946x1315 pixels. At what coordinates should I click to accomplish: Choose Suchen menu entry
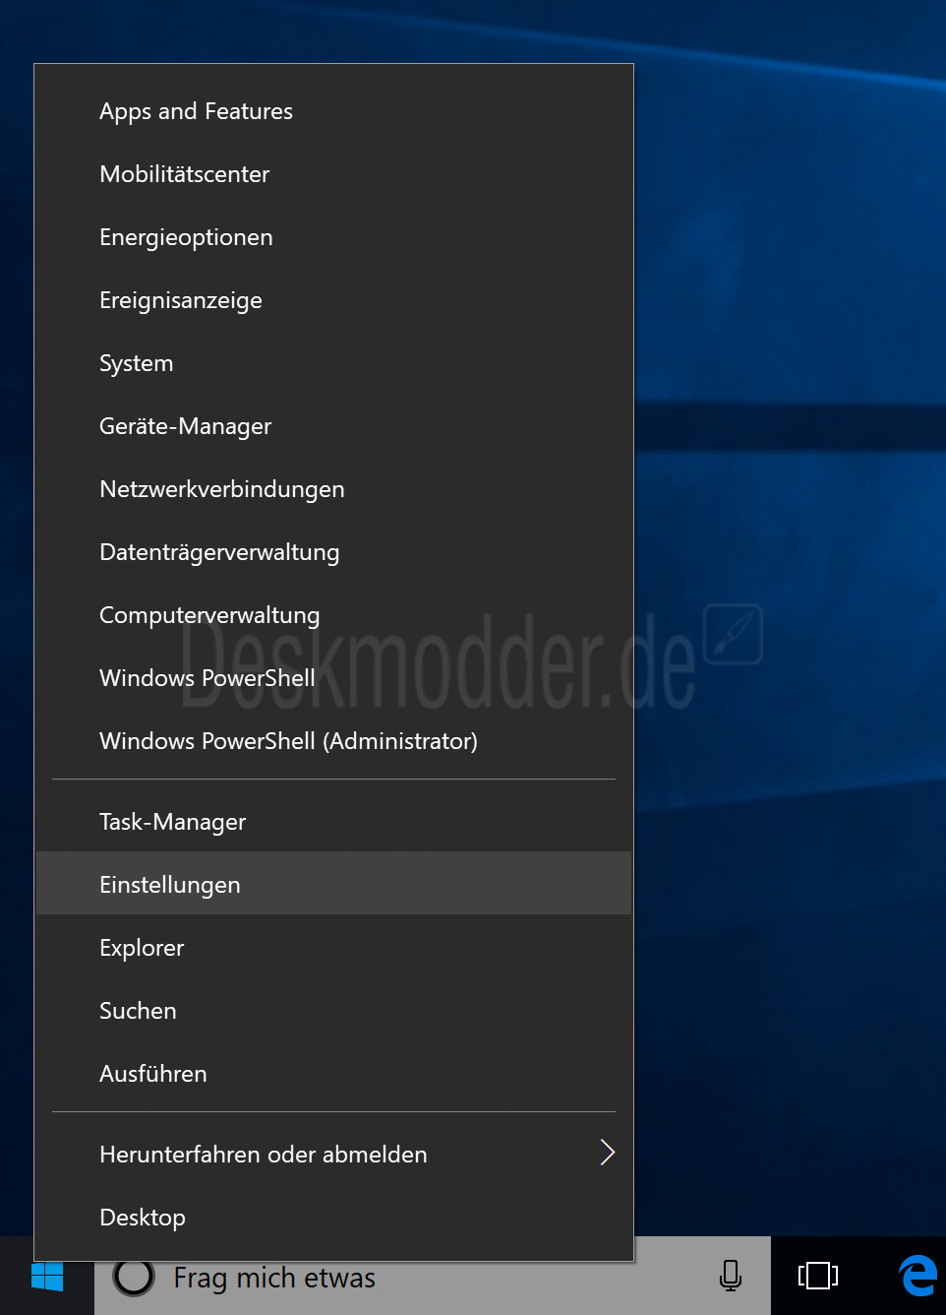334,1009
